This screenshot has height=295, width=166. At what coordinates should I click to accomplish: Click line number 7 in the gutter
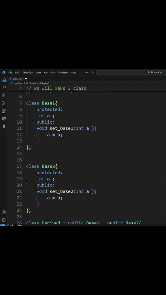[x=20, y=103]
